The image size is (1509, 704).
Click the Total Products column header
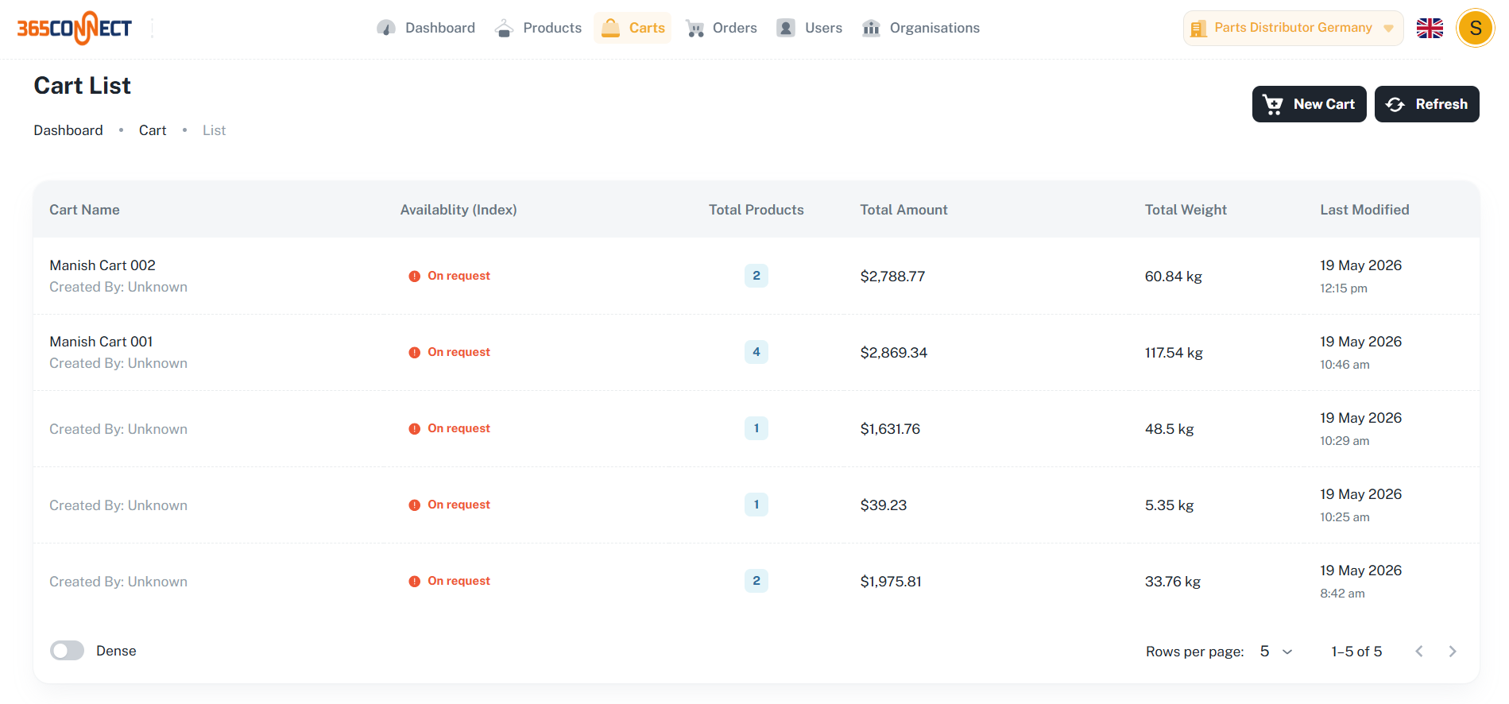click(756, 210)
